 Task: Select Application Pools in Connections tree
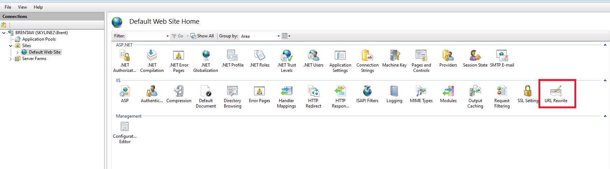click(39, 39)
